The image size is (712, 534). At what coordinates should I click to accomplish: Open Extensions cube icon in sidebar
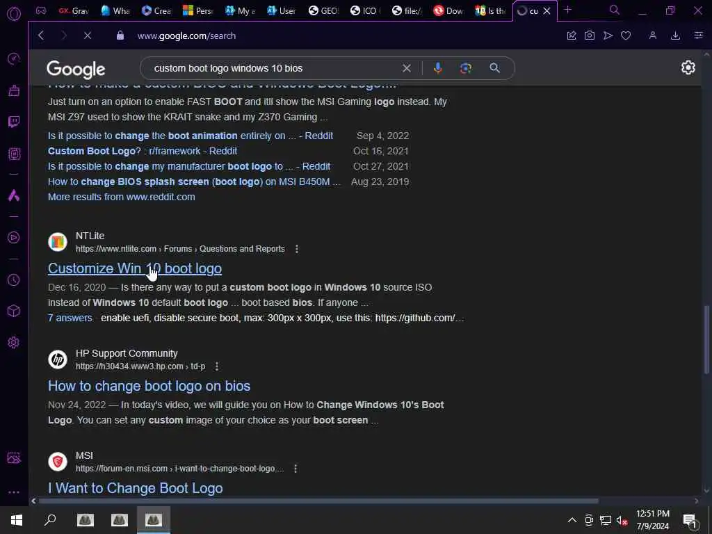(x=14, y=311)
